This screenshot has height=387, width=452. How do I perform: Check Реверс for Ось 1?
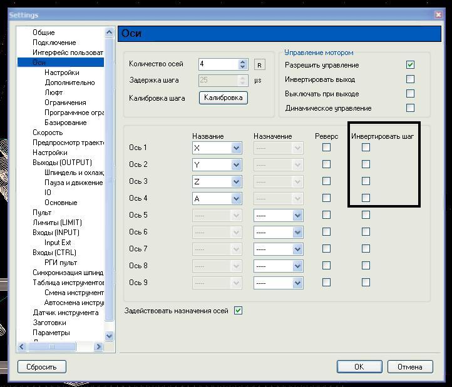(x=326, y=148)
